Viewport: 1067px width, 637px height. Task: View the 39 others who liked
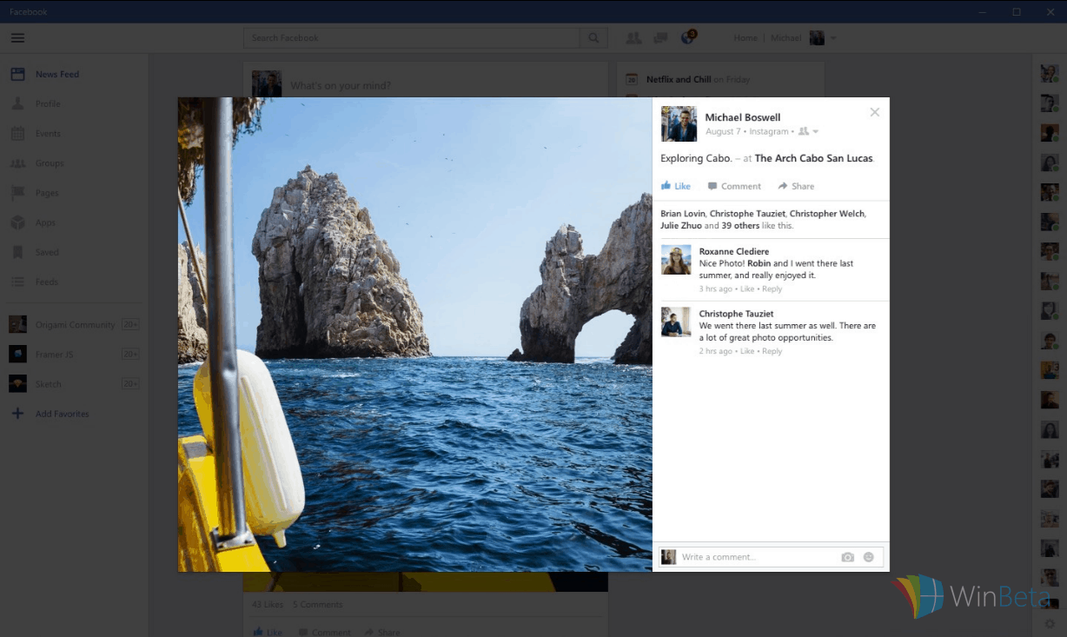pyautogui.click(x=740, y=226)
